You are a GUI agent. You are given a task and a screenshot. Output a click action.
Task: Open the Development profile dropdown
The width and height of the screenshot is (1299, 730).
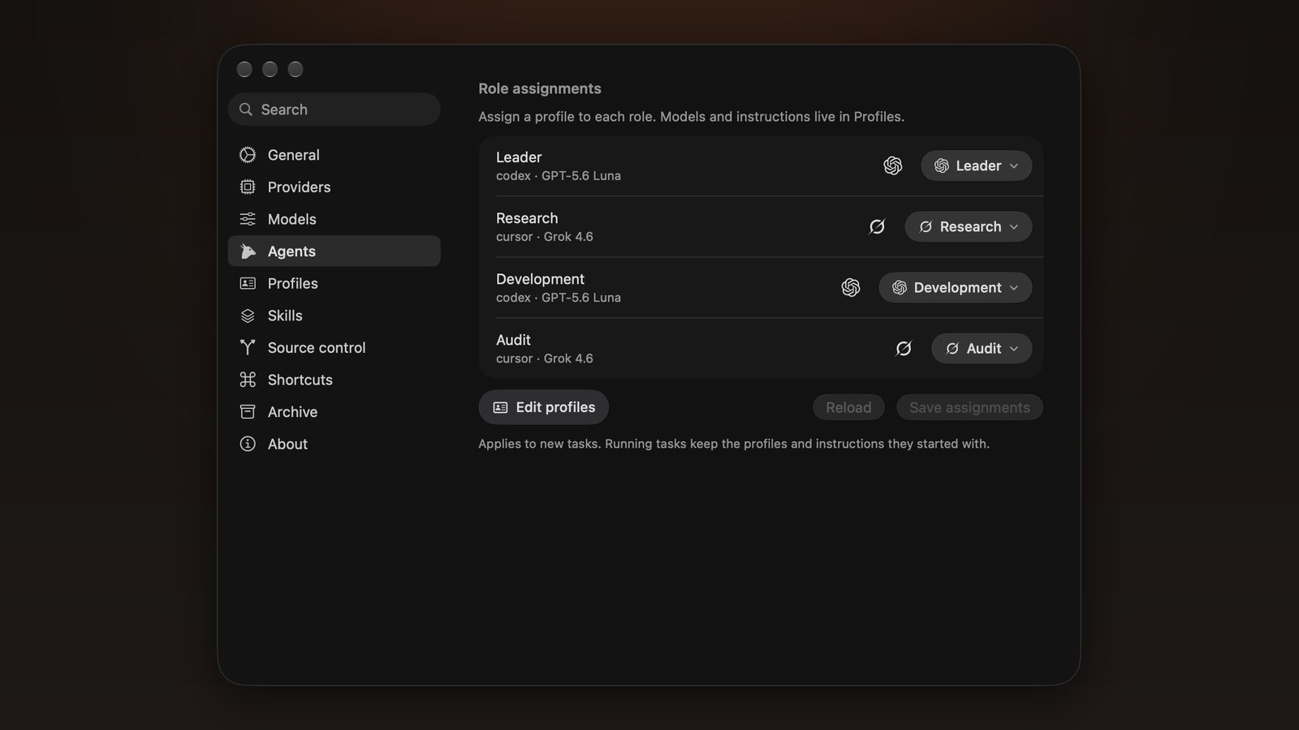pyautogui.click(x=955, y=287)
